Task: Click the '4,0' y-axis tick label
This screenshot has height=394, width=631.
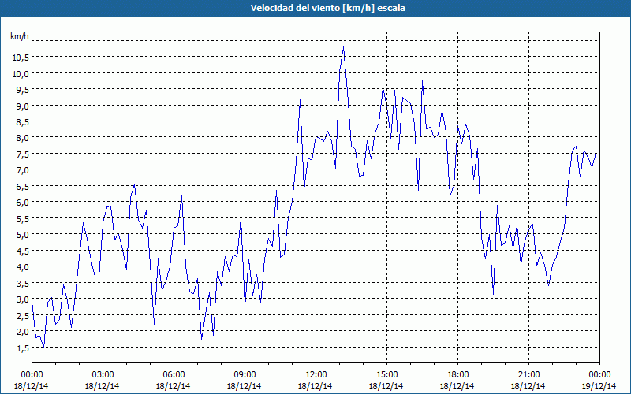Action: [x=23, y=267]
